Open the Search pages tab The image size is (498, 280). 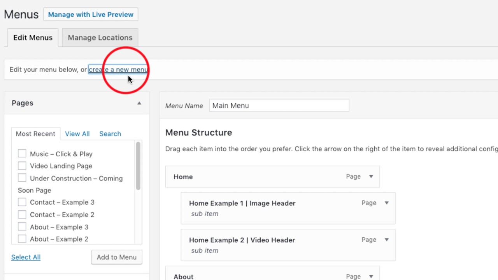click(110, 134)
